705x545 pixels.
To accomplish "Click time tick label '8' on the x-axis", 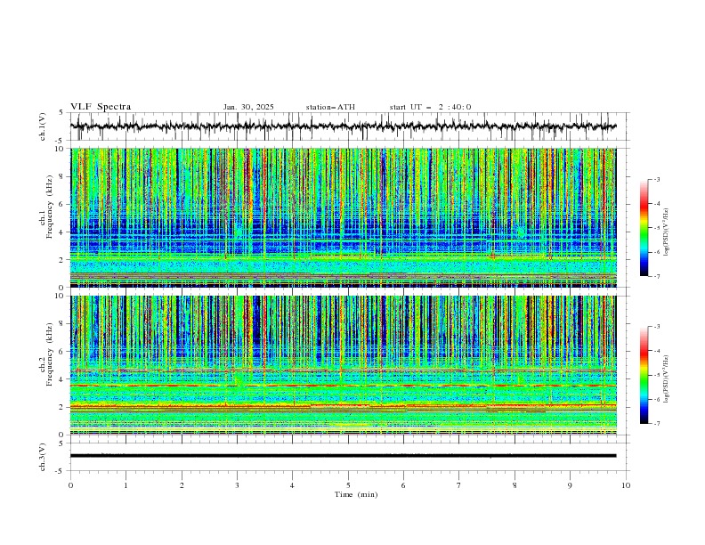I will pyautogui.click(x=515, y=485).
